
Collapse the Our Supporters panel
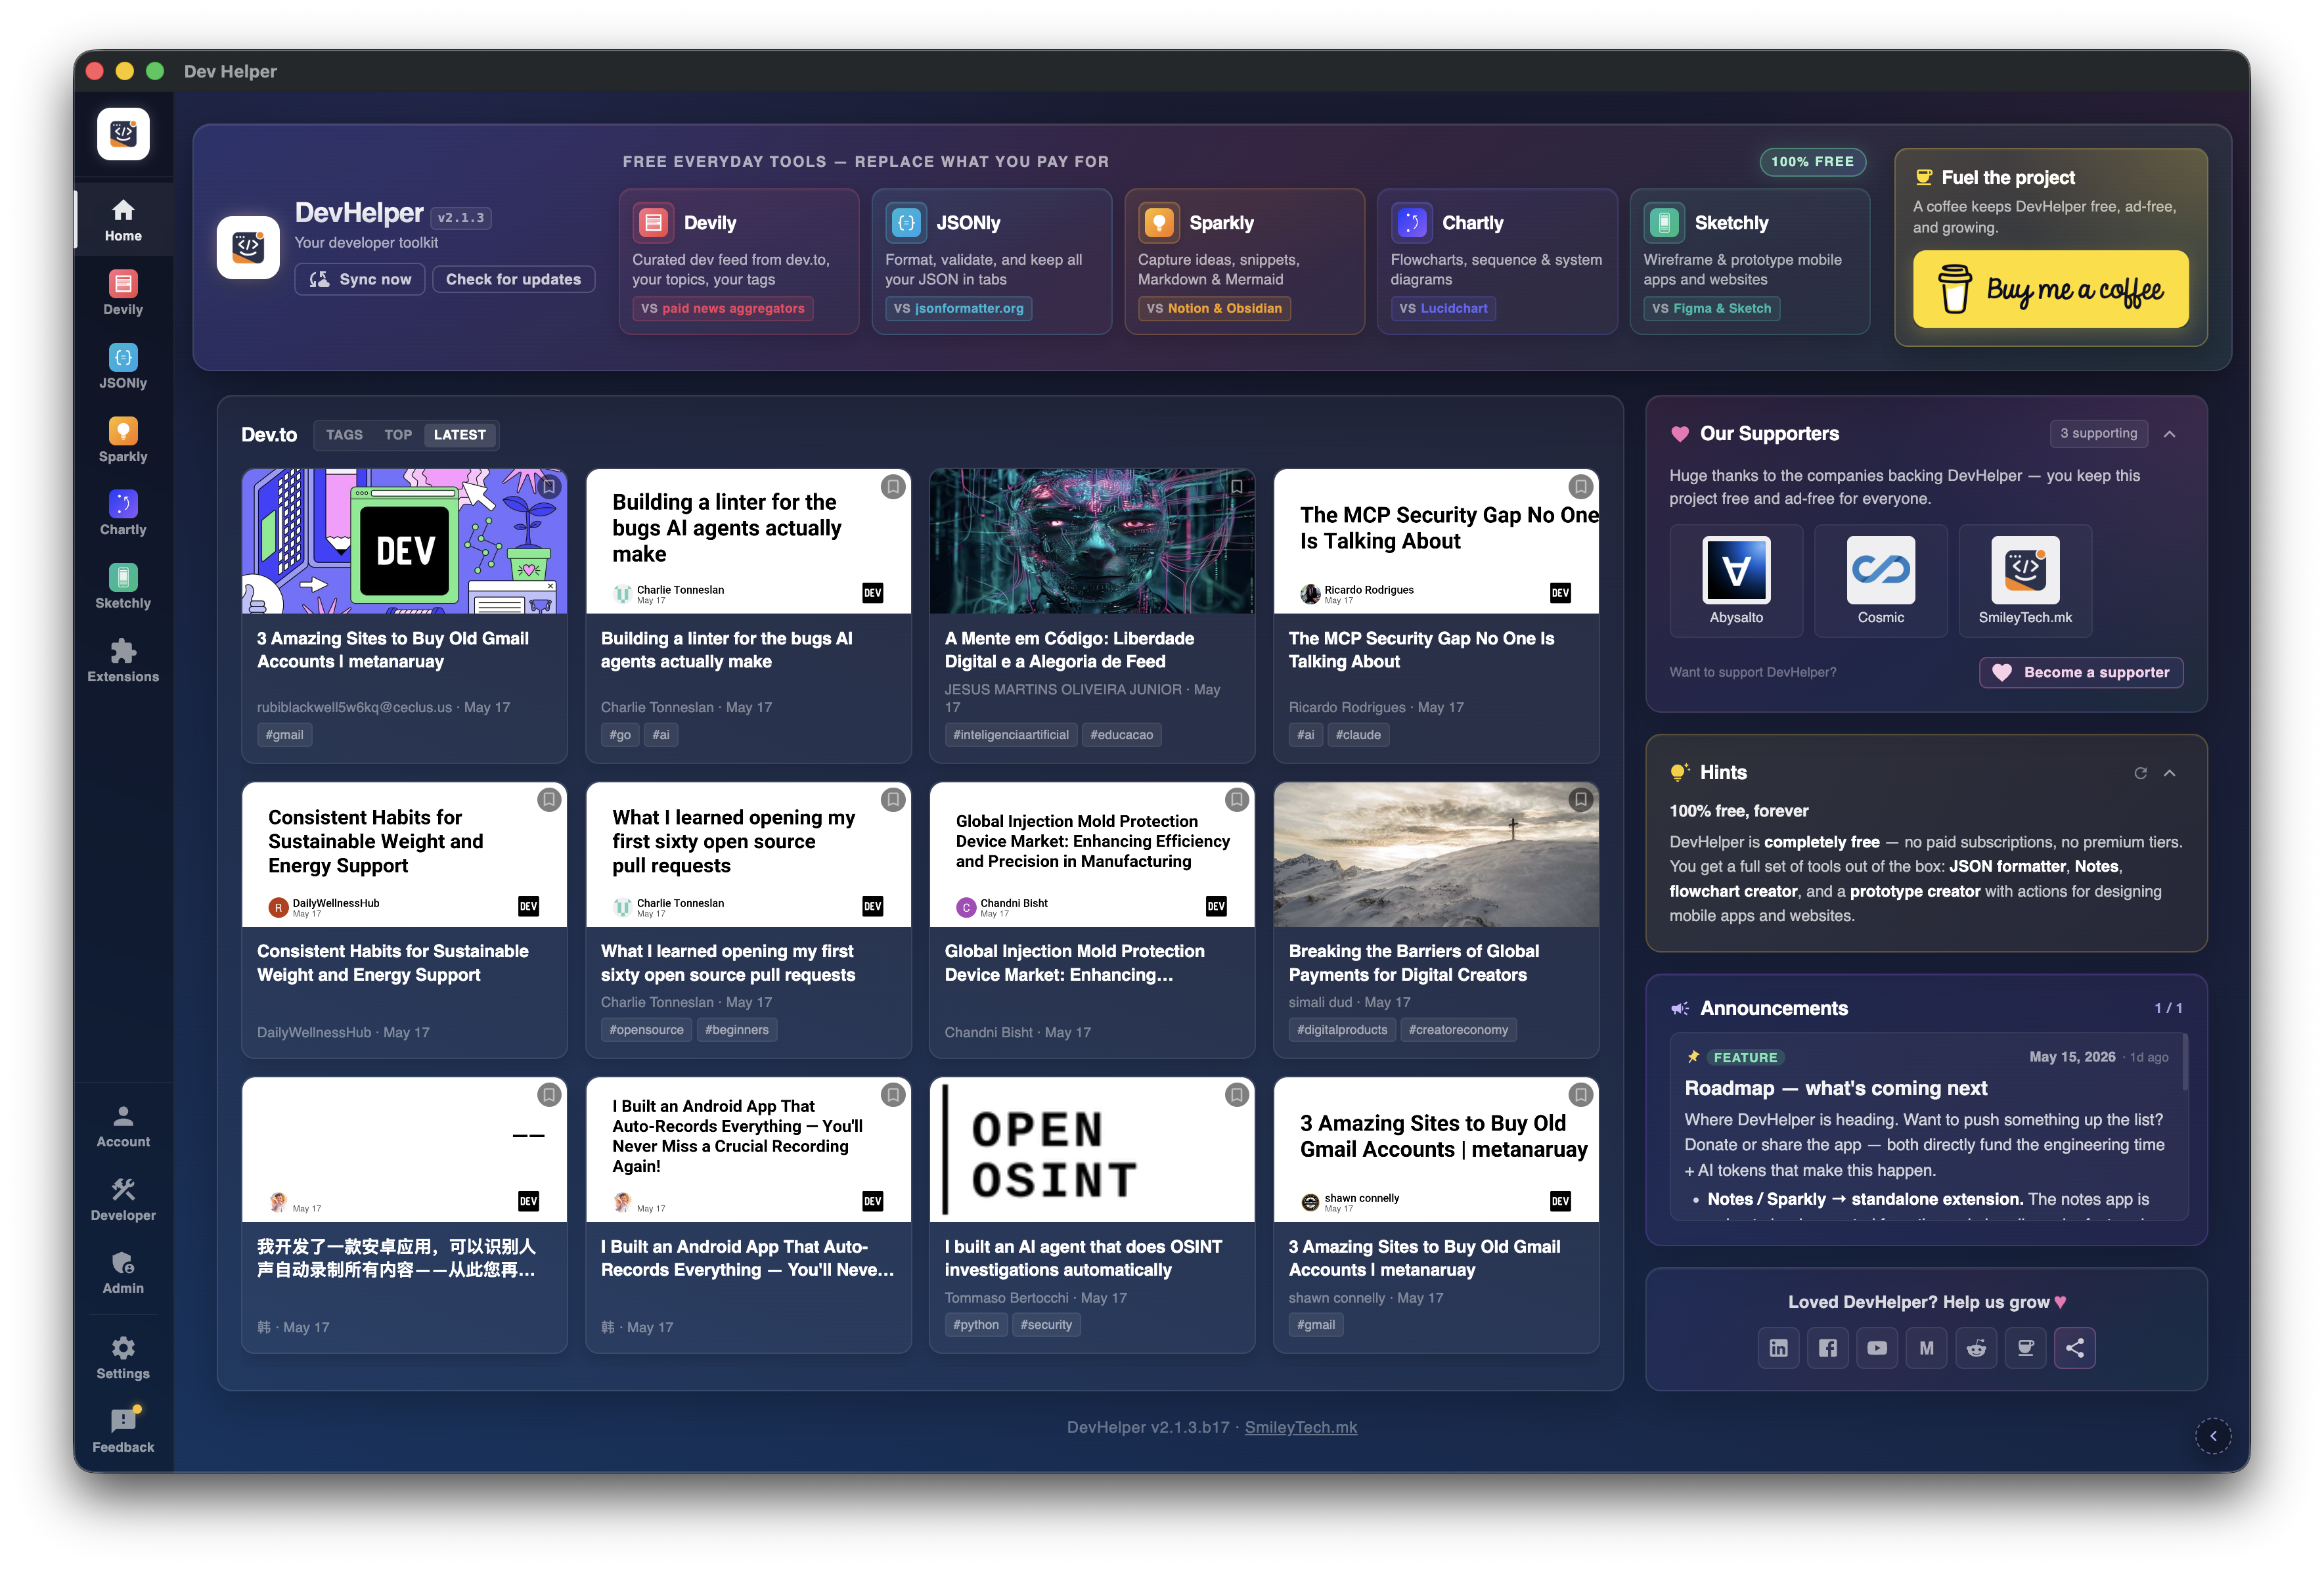pyautogui.click(x=2170, y=434)
